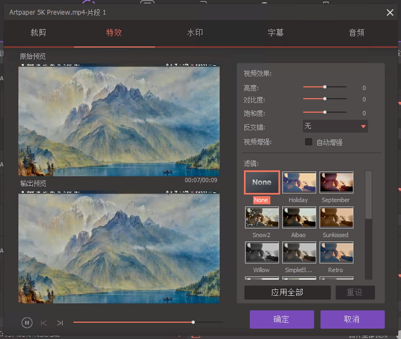Screen dimensions: 401x339
Task: Click the highlighted None label
Action: coord(261,200)
